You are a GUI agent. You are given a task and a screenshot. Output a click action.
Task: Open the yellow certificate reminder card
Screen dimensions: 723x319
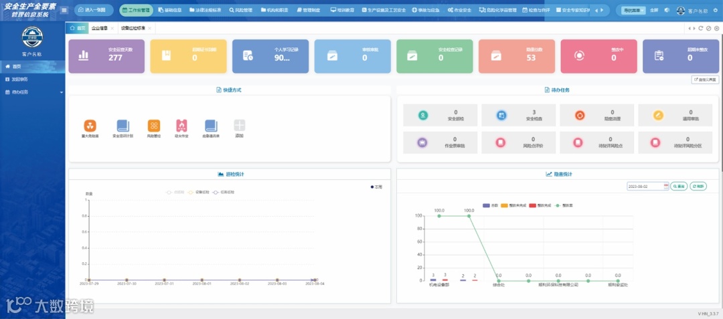click(188, 56)
